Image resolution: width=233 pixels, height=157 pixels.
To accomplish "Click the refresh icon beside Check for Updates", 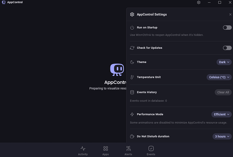I will coord(132,48).
